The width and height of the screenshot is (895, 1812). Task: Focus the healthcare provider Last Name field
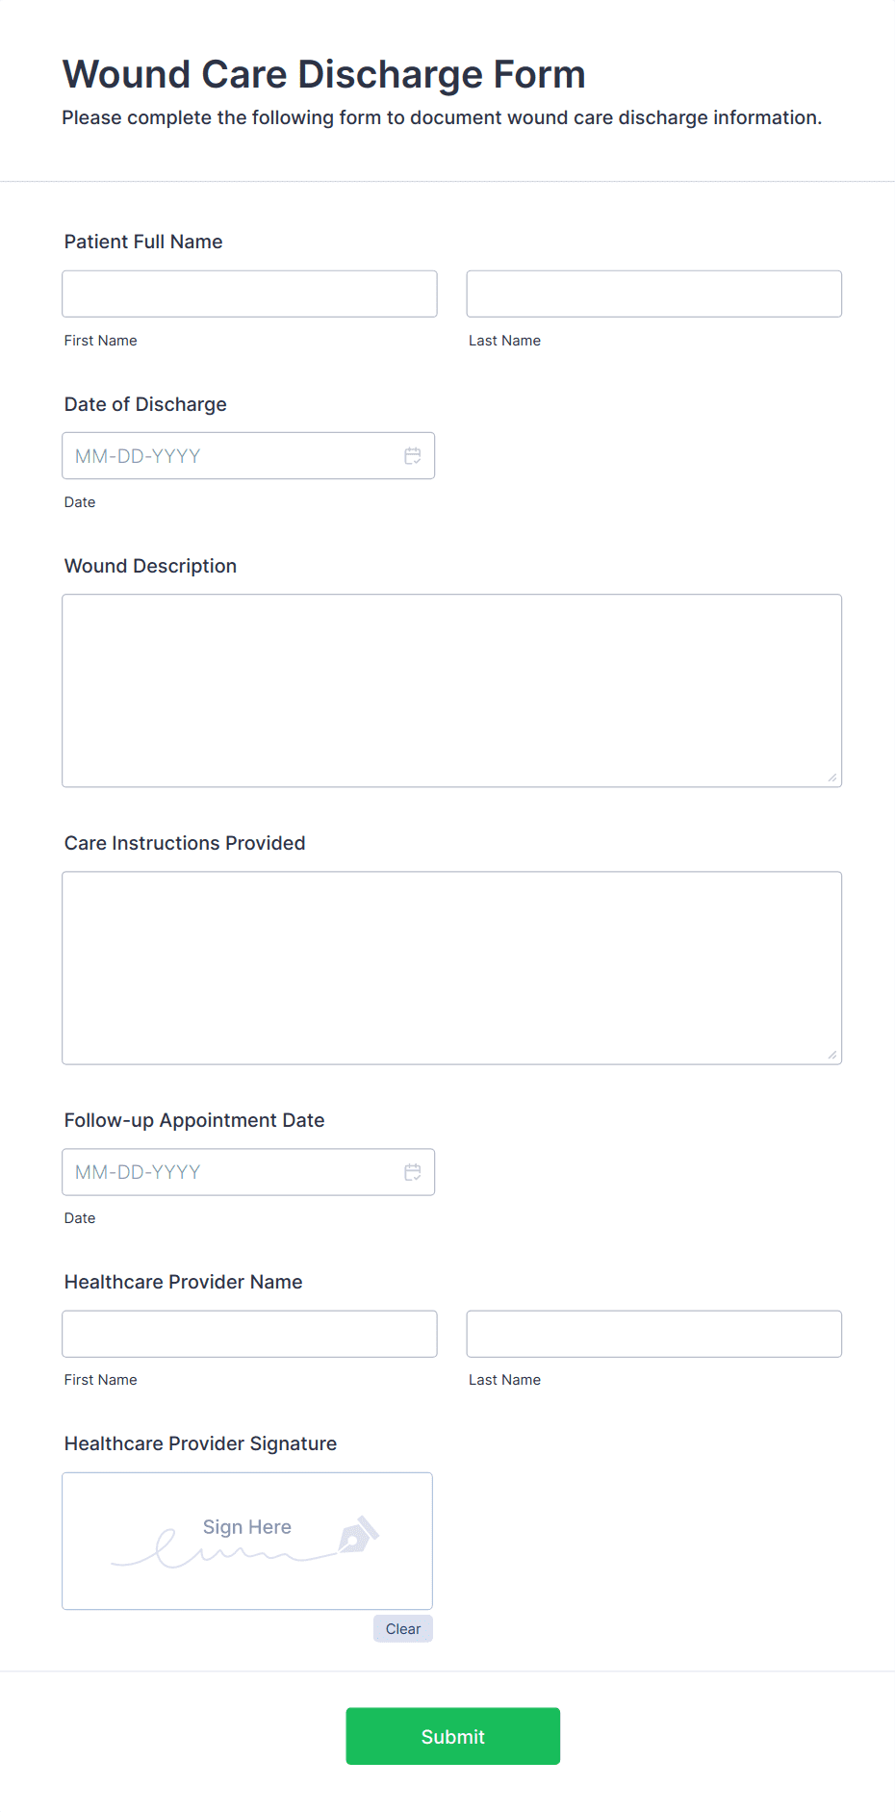click(x=653, y=1334)
